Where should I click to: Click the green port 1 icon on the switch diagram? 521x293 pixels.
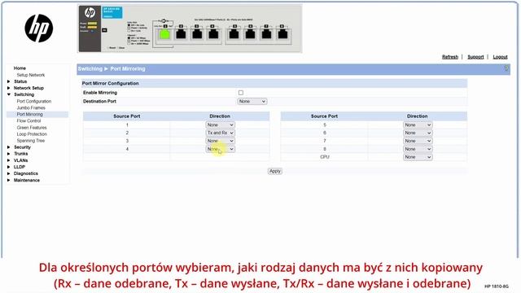coord(164,34)
